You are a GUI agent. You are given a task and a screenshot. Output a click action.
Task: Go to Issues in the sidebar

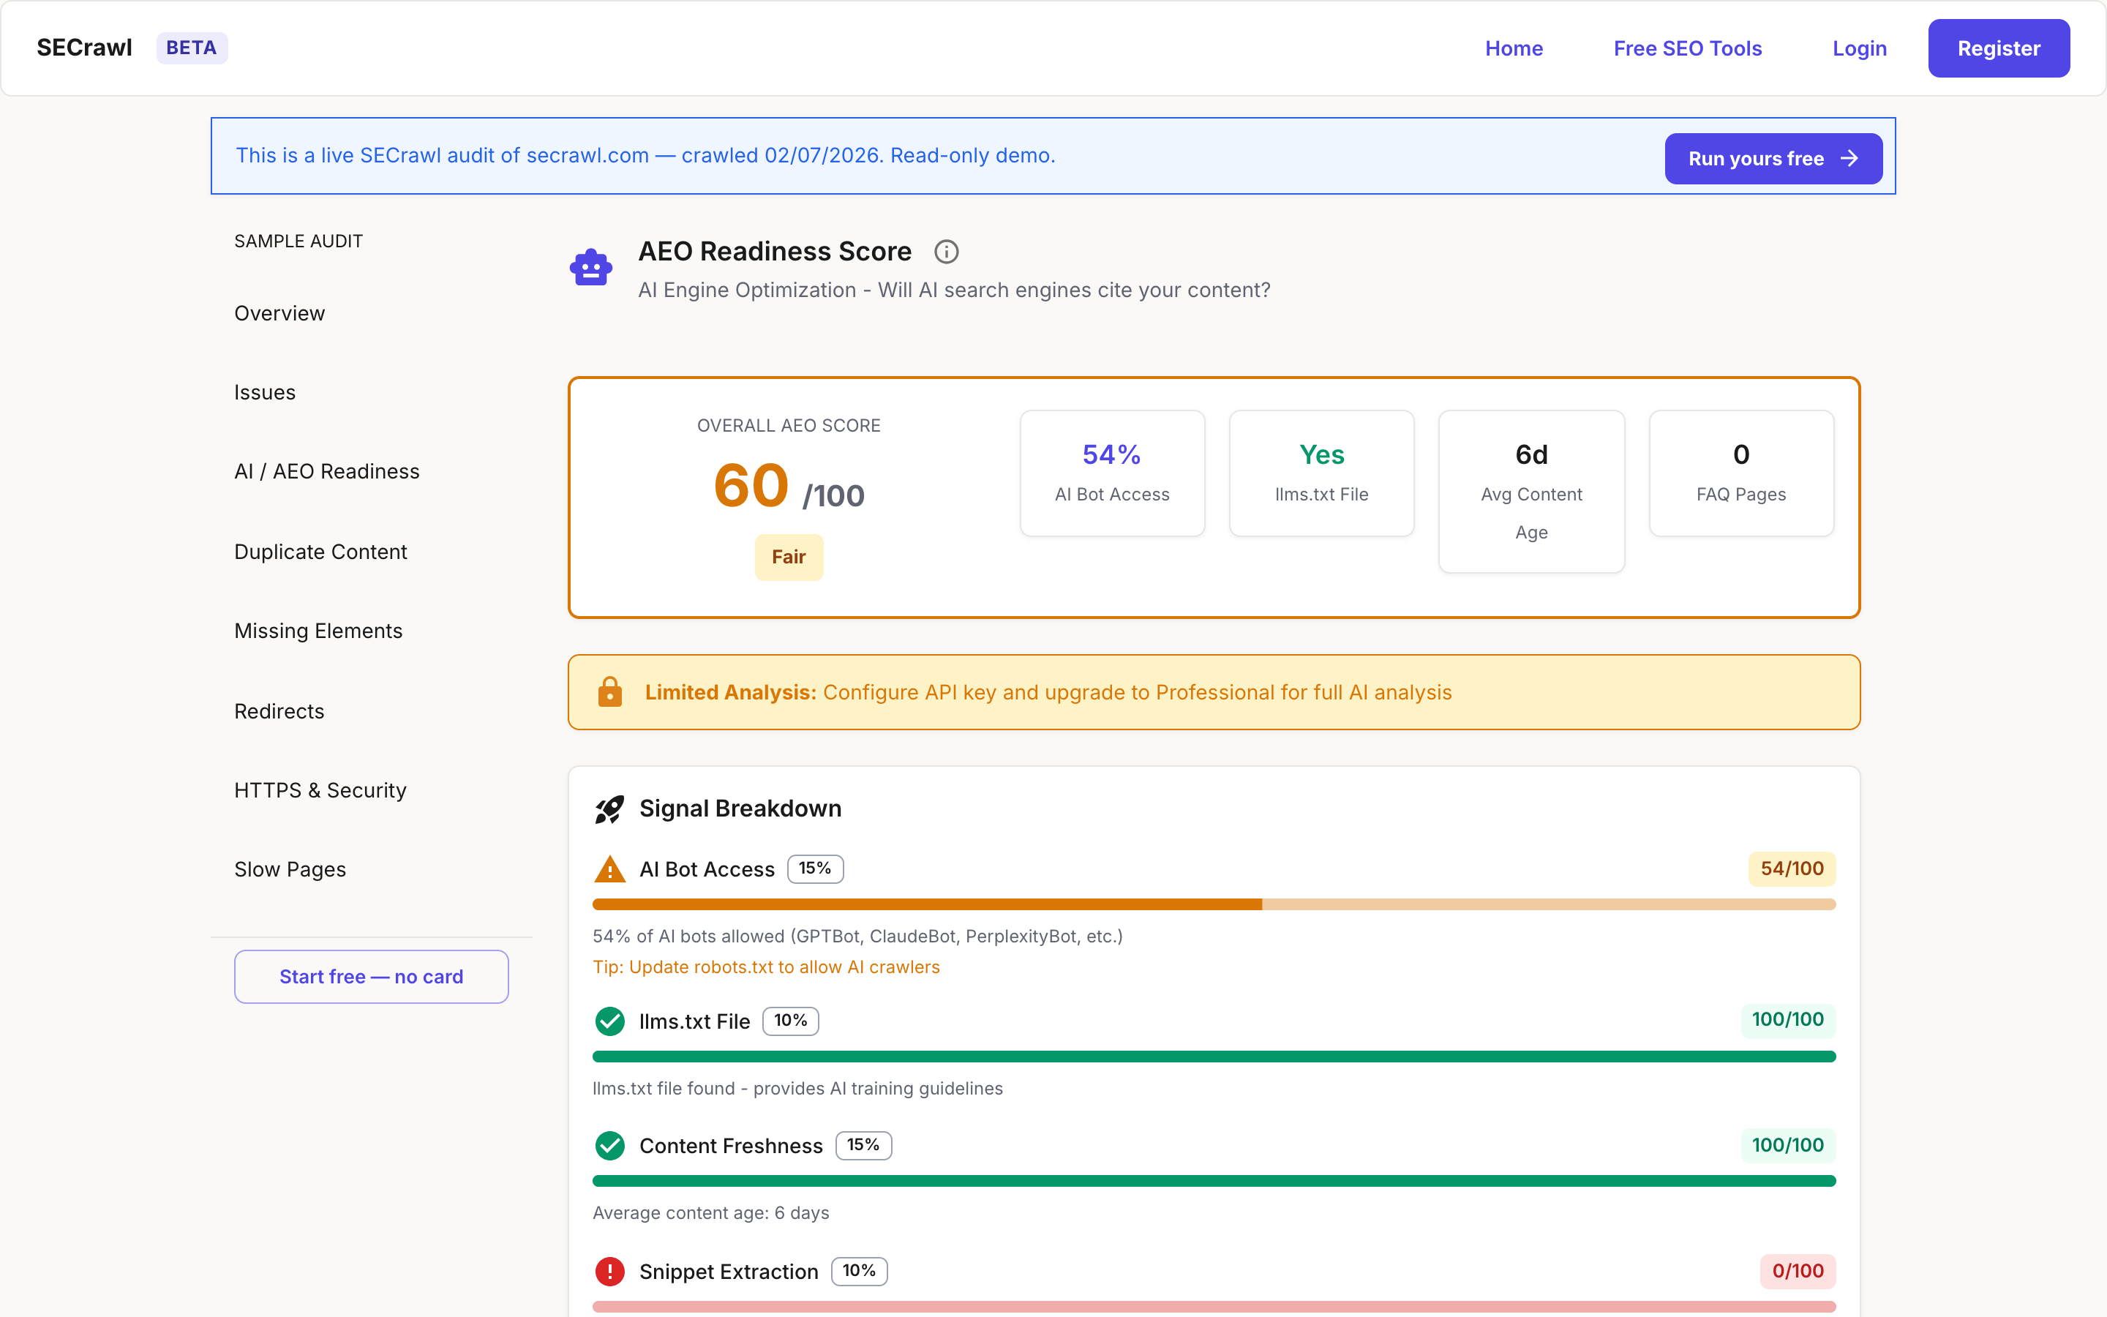pos(265,393)
